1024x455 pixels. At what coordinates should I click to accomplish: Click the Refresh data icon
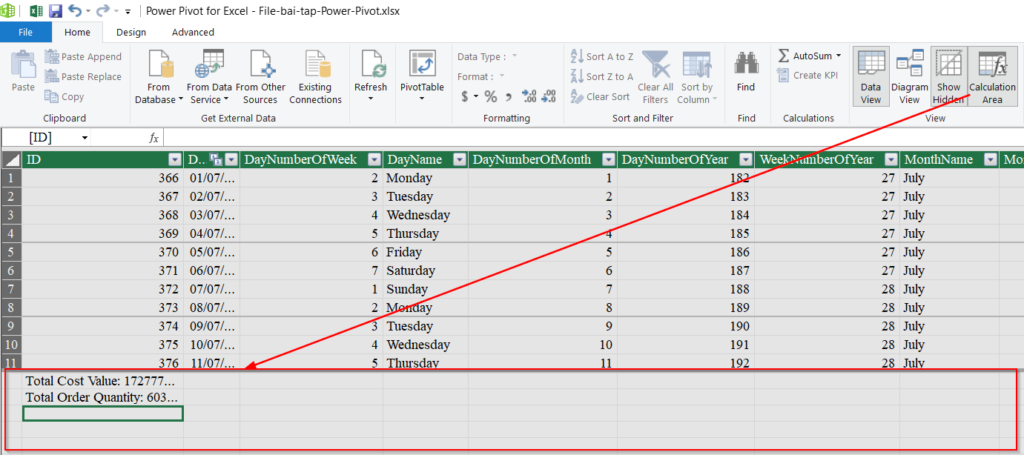(x=371, y=65)
